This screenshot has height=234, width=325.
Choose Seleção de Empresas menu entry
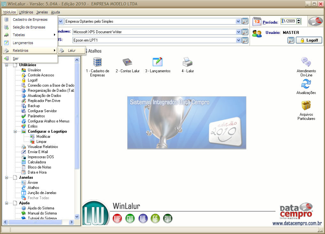(x=30, y=27)
